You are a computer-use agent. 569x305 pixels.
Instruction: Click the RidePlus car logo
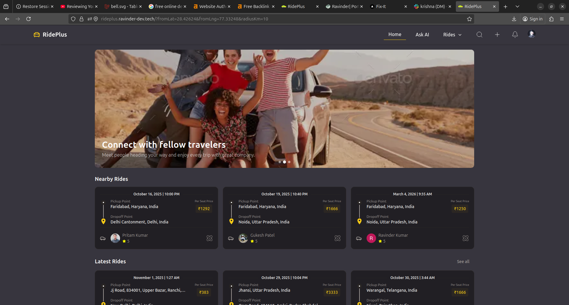tap(36, 35)
